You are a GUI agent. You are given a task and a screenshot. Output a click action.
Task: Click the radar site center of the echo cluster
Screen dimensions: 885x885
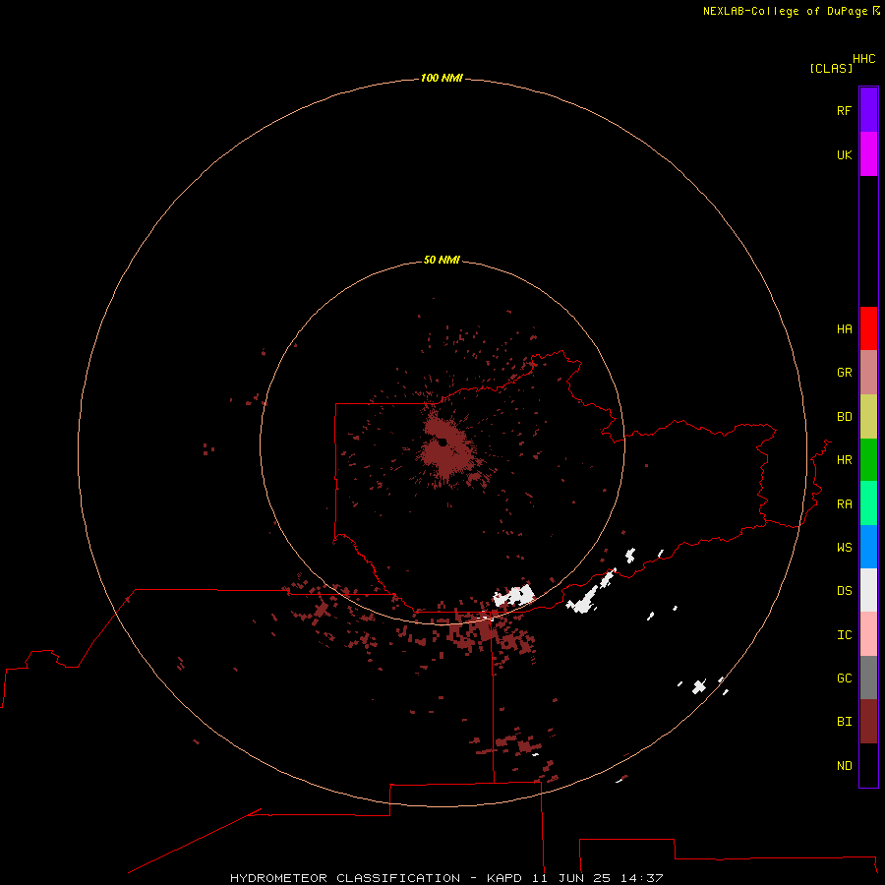[442, 442]
